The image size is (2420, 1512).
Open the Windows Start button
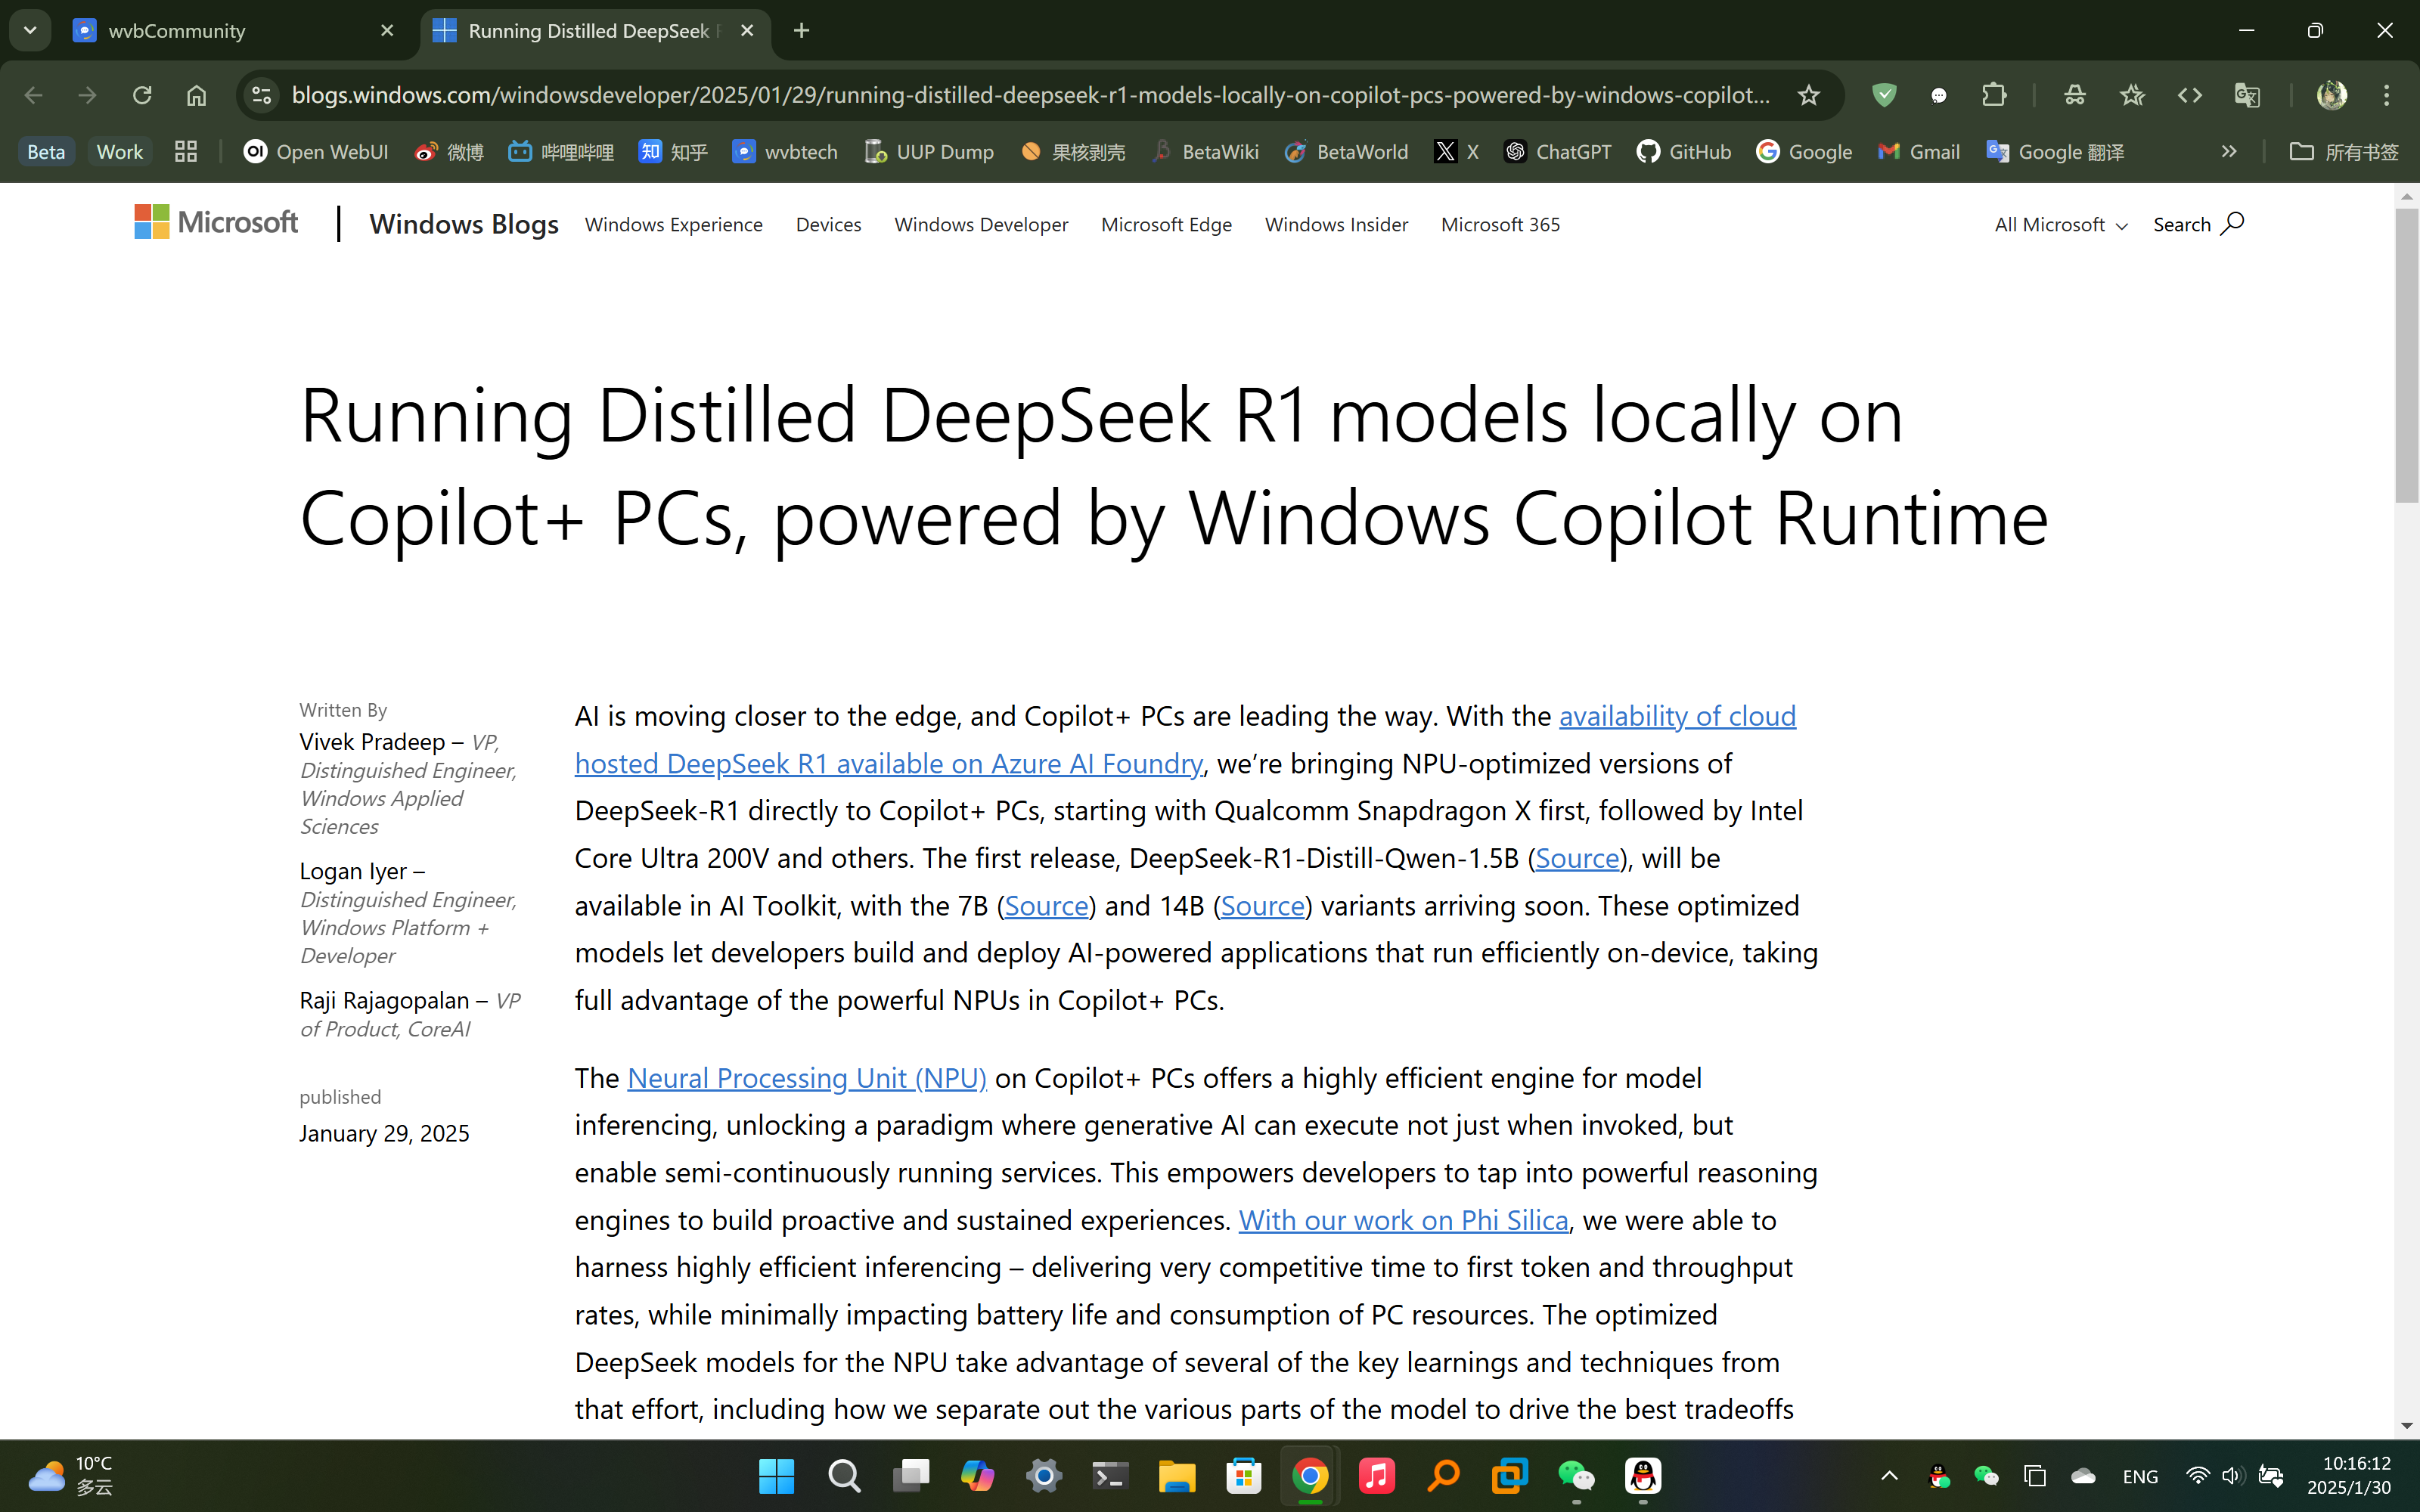(776, 1476)
